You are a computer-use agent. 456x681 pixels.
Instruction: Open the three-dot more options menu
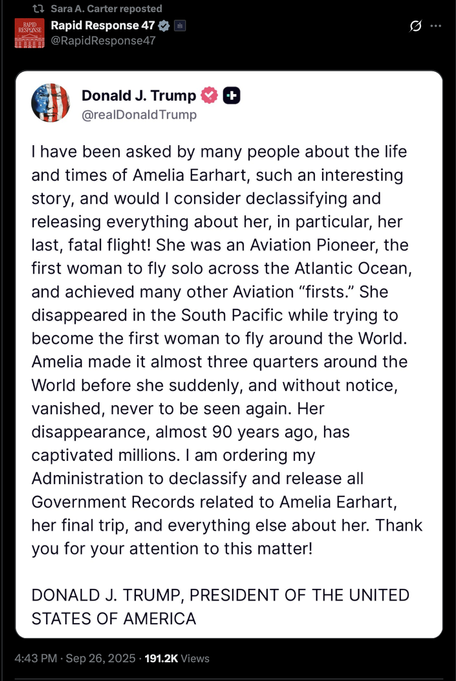(436, 26)
